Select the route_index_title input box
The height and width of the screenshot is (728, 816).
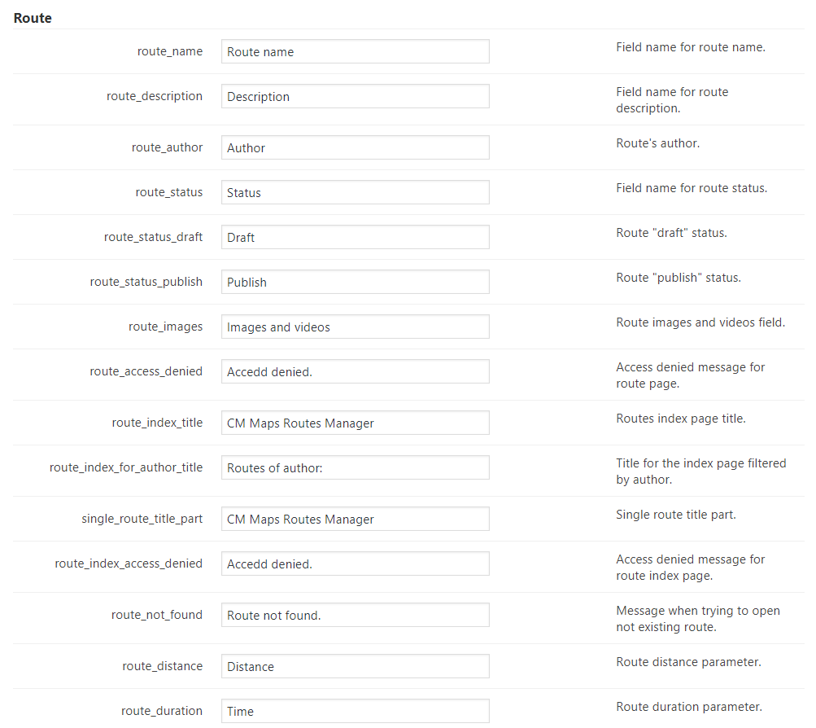click(x=355, y=423)
